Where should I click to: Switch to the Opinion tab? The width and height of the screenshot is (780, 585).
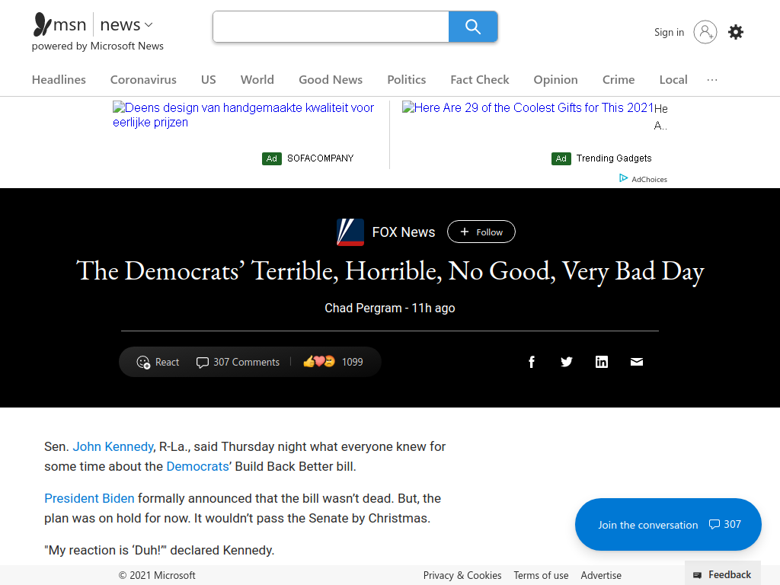[555, 80]
